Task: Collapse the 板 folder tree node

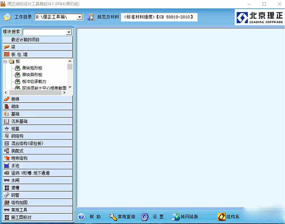Action: 5,61
